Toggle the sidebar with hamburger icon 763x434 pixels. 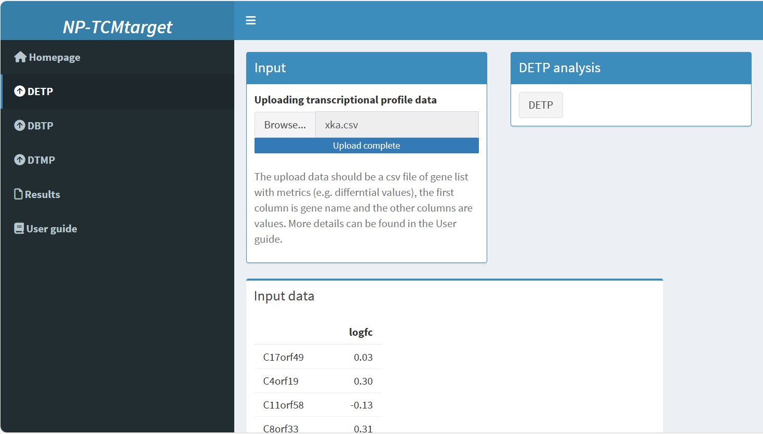click(251, 20)
